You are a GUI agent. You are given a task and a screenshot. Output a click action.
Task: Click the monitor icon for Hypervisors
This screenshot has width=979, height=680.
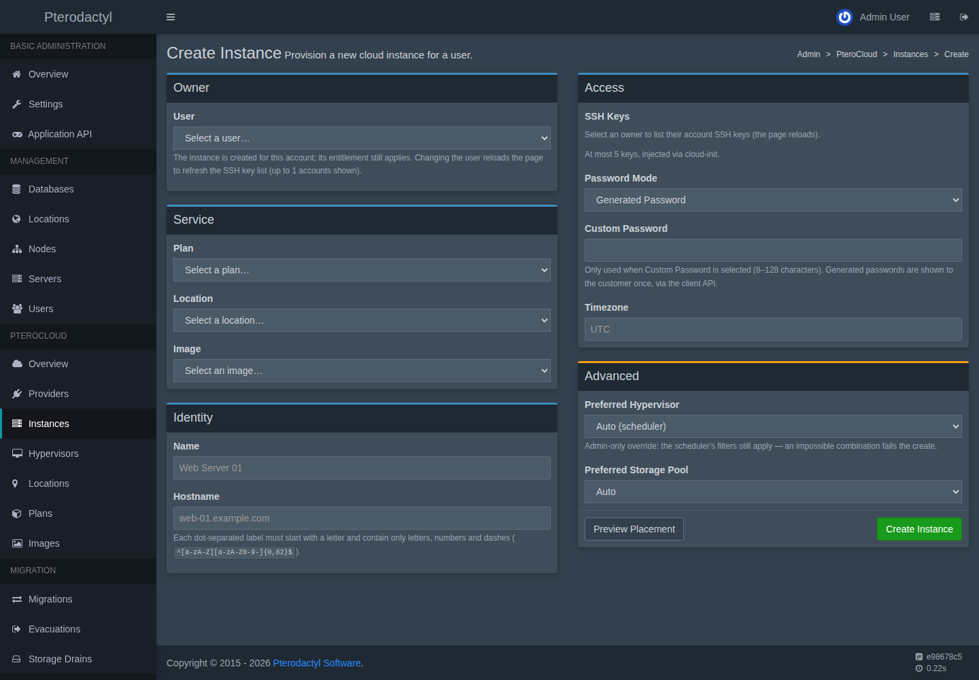point(17,454)
